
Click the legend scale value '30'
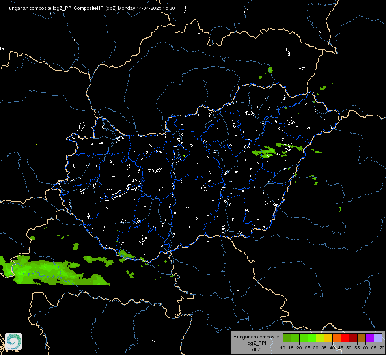point(316,348)
